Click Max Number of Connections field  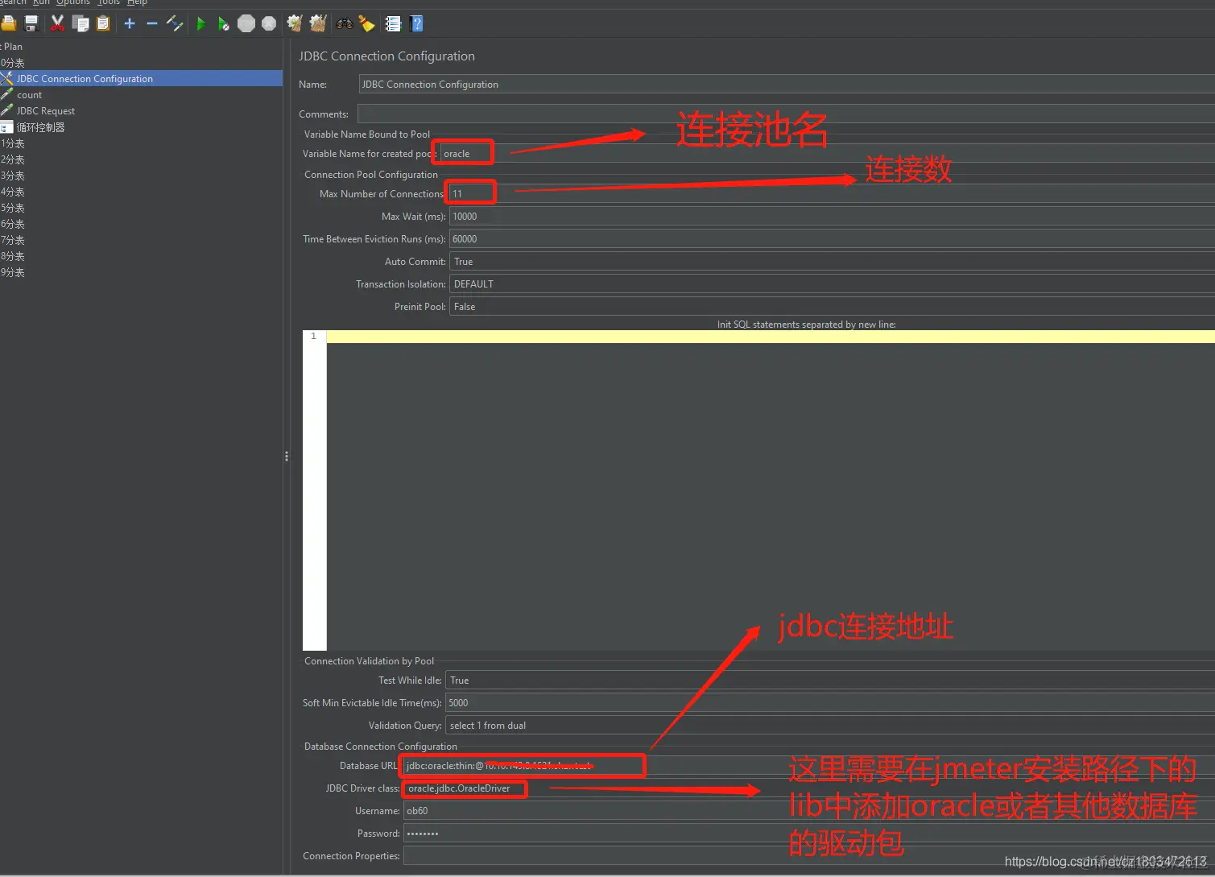tap(832, 194)
